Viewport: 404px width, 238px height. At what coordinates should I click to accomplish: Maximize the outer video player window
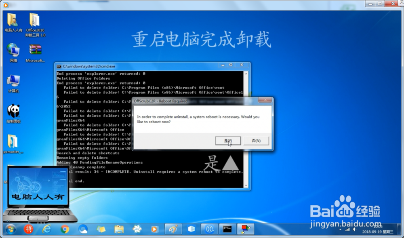[x=380, y=4]
